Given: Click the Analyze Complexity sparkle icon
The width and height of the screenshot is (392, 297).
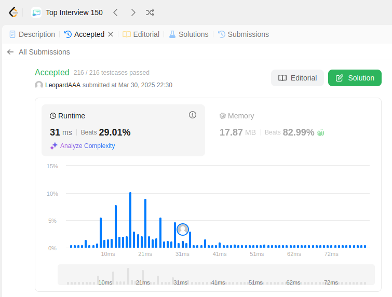Looking at the screenshot, I should click(54, 146).
